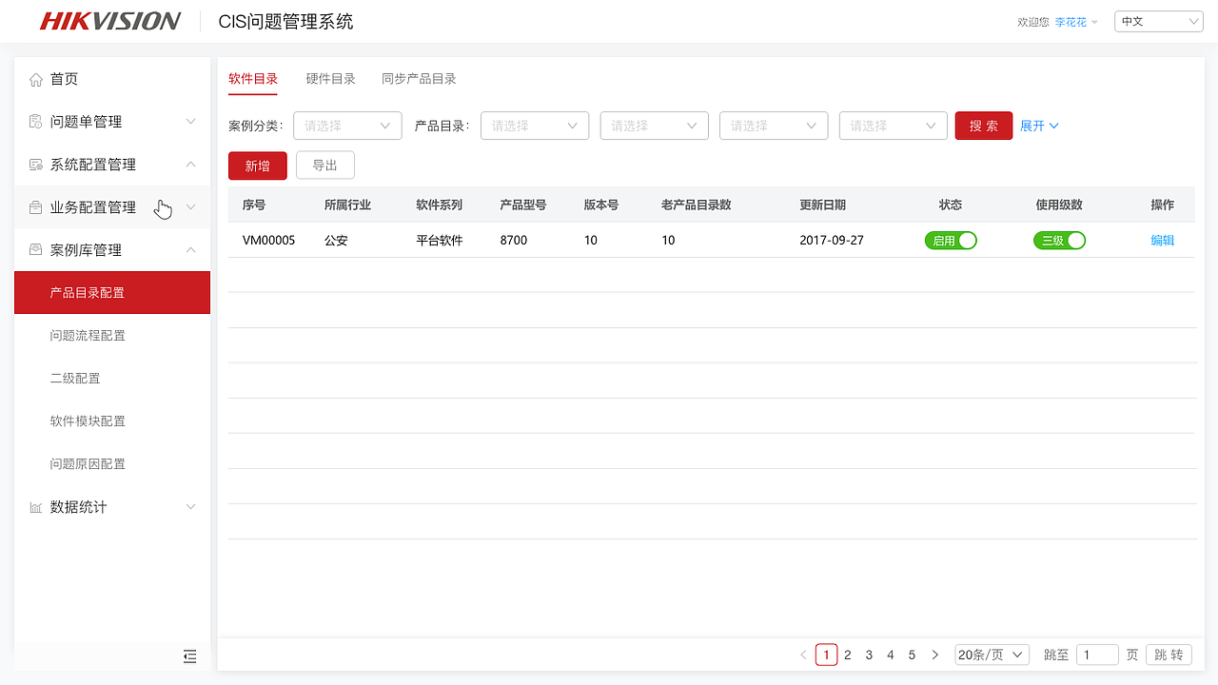This screenshot has width=1218, height=685.
Task: Edit the VM00005 row via 编辑 link
Action: pos(1162,240)
